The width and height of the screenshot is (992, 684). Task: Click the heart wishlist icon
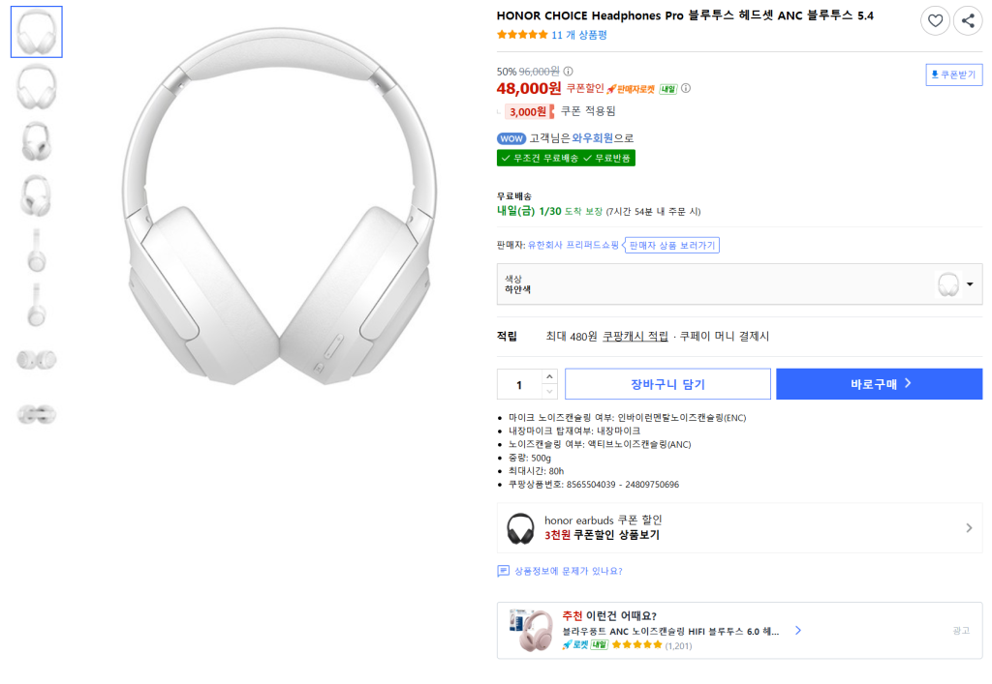click(x=935, y=20)
